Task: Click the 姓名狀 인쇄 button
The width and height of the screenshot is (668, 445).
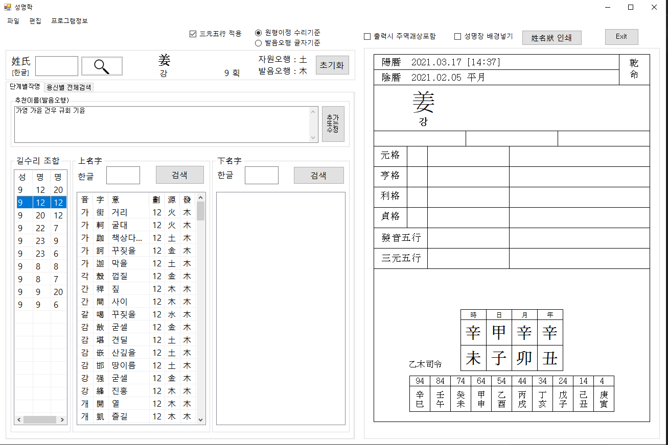Action: tap(551, 38)
